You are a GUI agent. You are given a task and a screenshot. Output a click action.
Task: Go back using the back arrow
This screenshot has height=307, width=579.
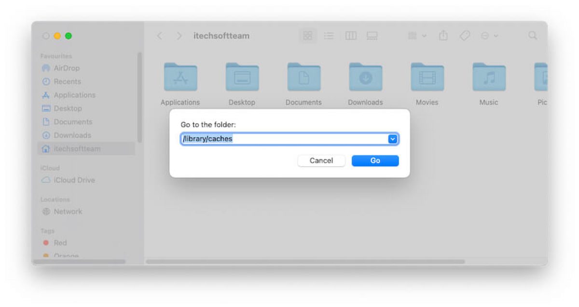[160, 35]
